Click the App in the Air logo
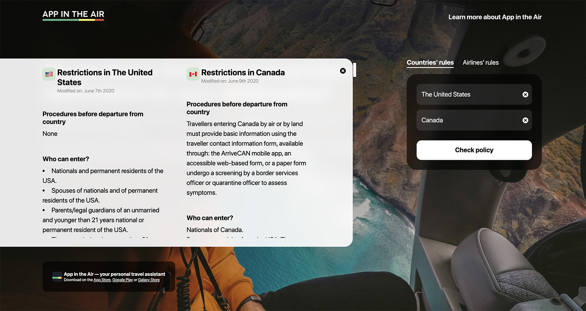This screenshot has width=586, height=311. coord(73,15)
